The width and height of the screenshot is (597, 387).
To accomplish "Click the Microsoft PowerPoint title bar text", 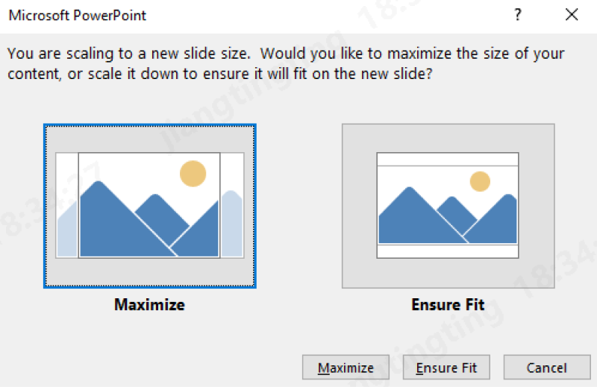I will [x=78, y=16].
